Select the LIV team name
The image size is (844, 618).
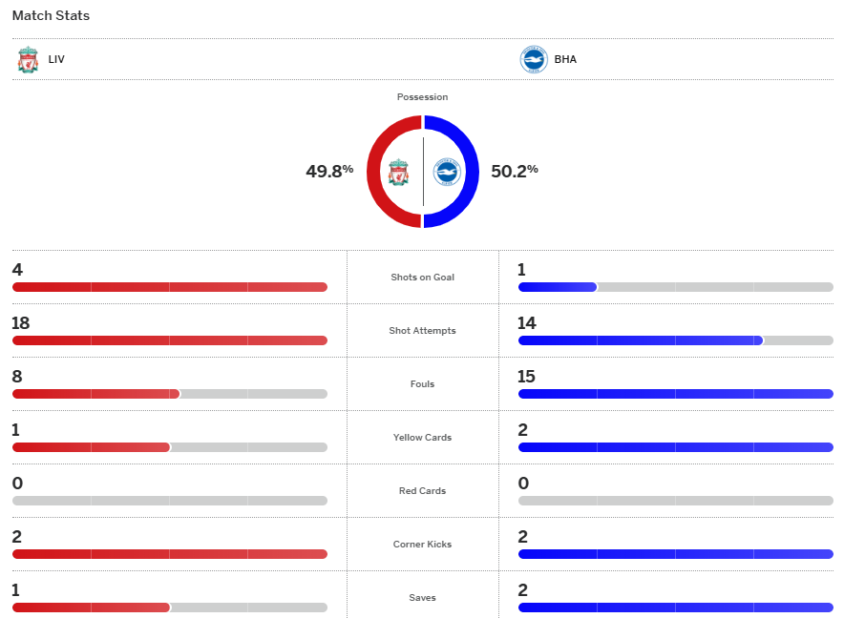coord(56,59)
